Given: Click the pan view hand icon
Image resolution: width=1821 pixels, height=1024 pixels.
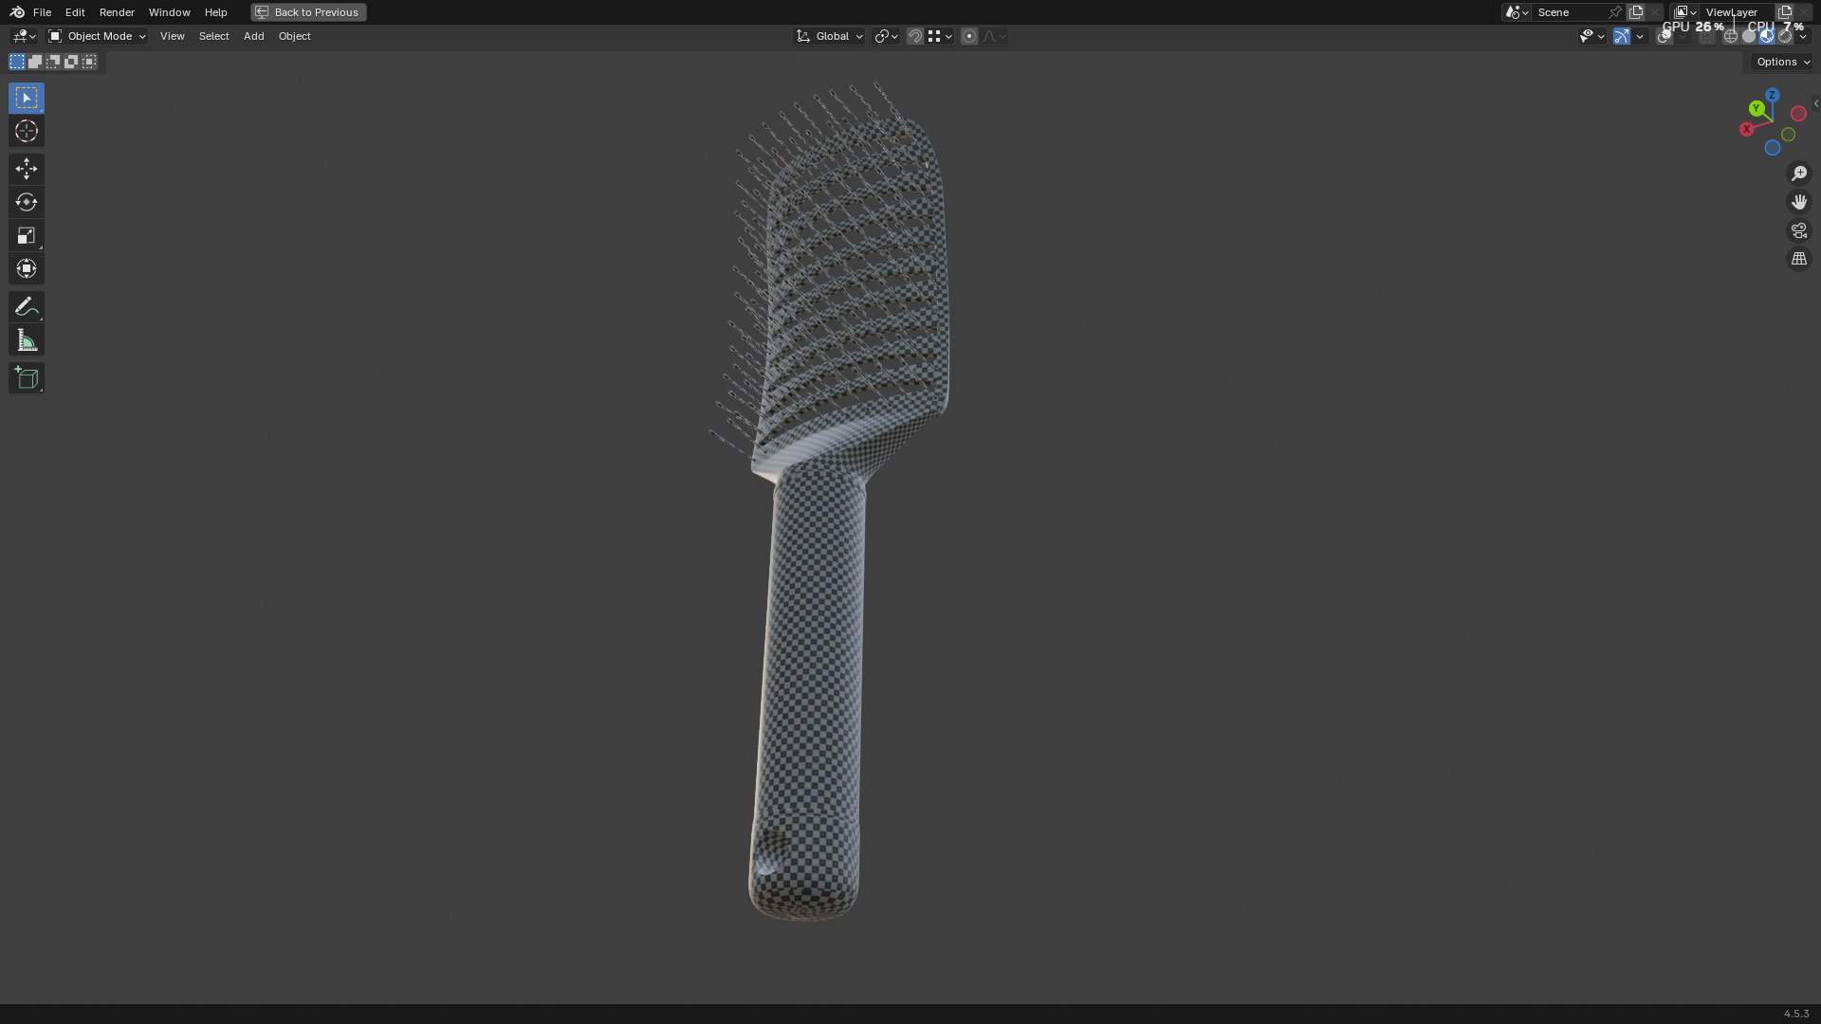Looking at the screenshot, I should pyautogui.click(x=1799, y=202).
